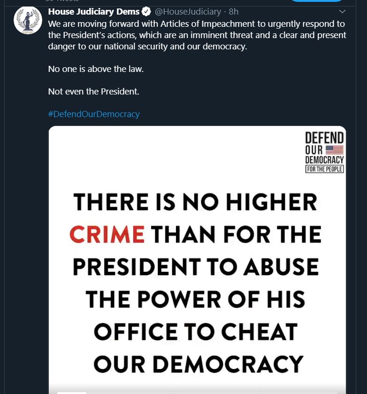Follow the #DefendOurDemocracy hashtag
Screen dimensions: 367x394
[94, 114]
